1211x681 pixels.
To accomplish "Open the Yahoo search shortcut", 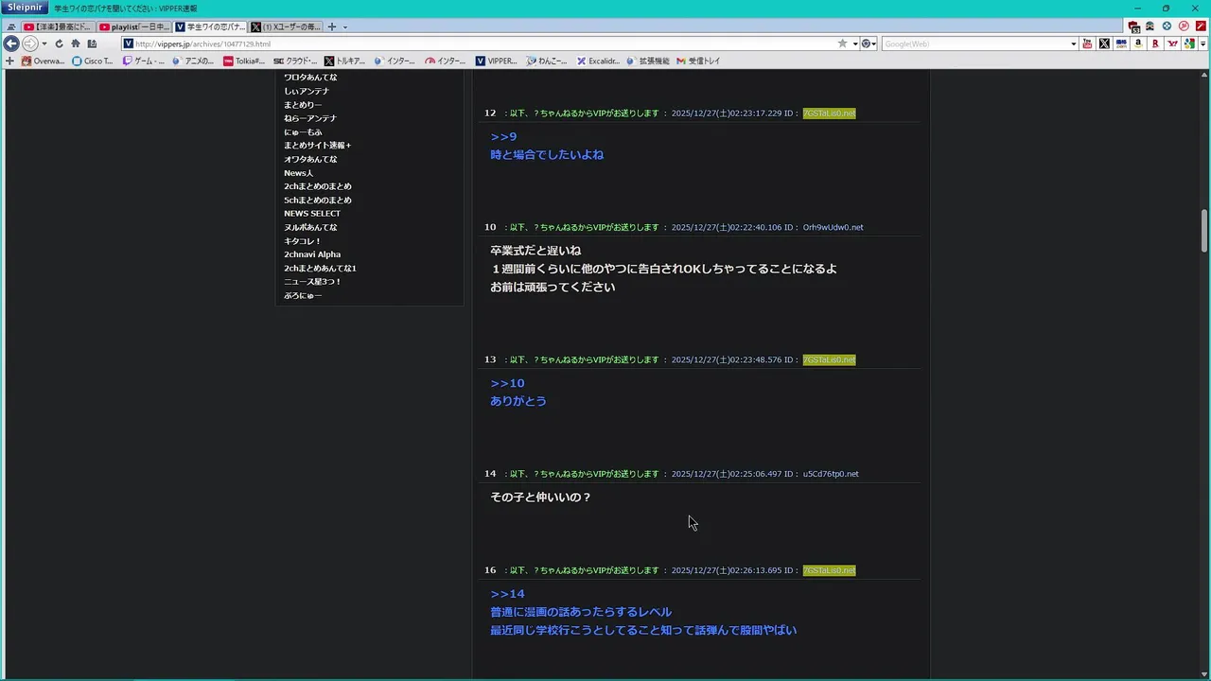I will pos(1173,44).
